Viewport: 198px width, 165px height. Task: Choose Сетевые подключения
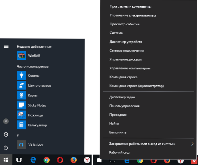point(127,51)
